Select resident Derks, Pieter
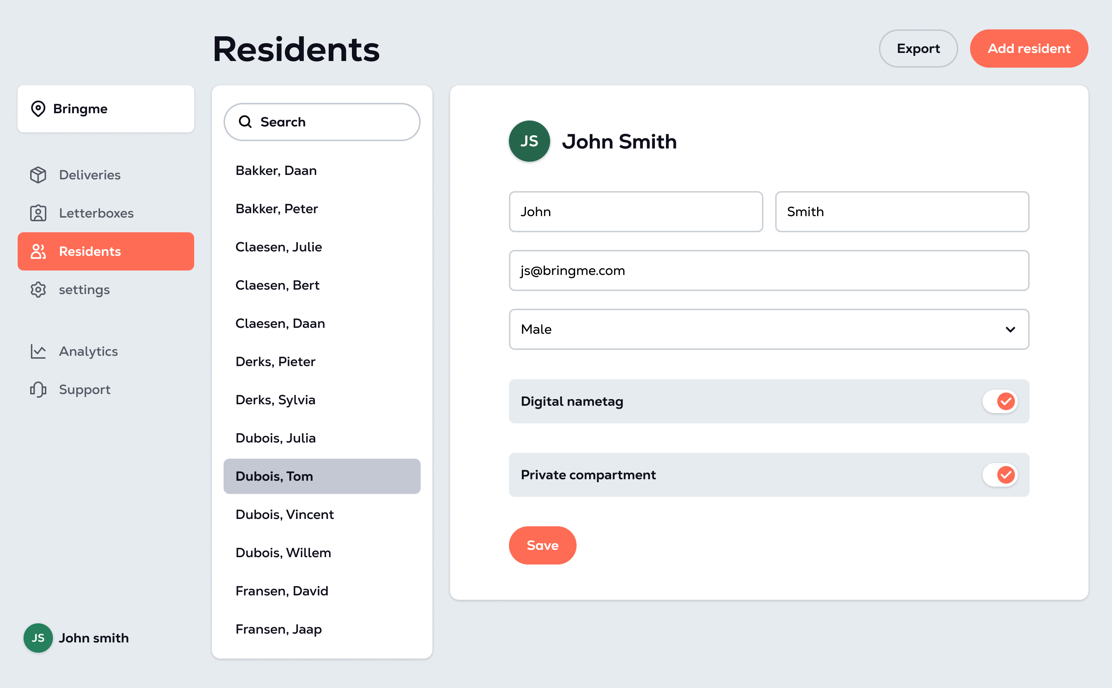Image resolution: width=1112 pixels, height=688 pixels. [322, 361]
